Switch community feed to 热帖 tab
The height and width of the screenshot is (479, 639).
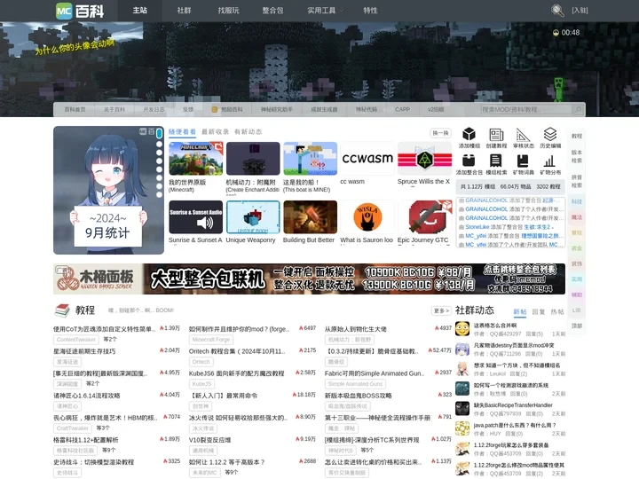coord(557,311)
